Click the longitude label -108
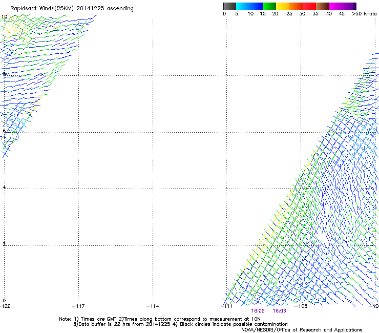 click(301, 306)
